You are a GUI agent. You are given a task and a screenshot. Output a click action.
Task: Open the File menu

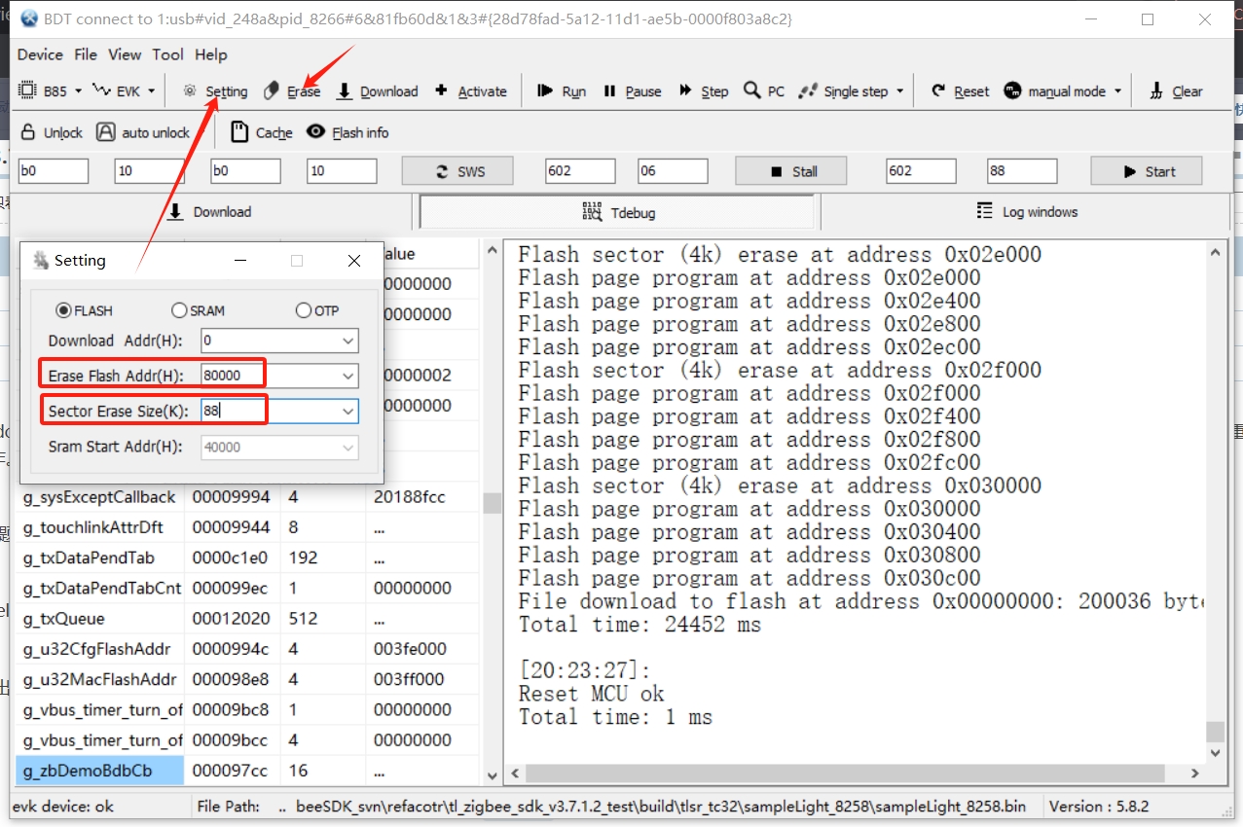[x=86, y=54]
